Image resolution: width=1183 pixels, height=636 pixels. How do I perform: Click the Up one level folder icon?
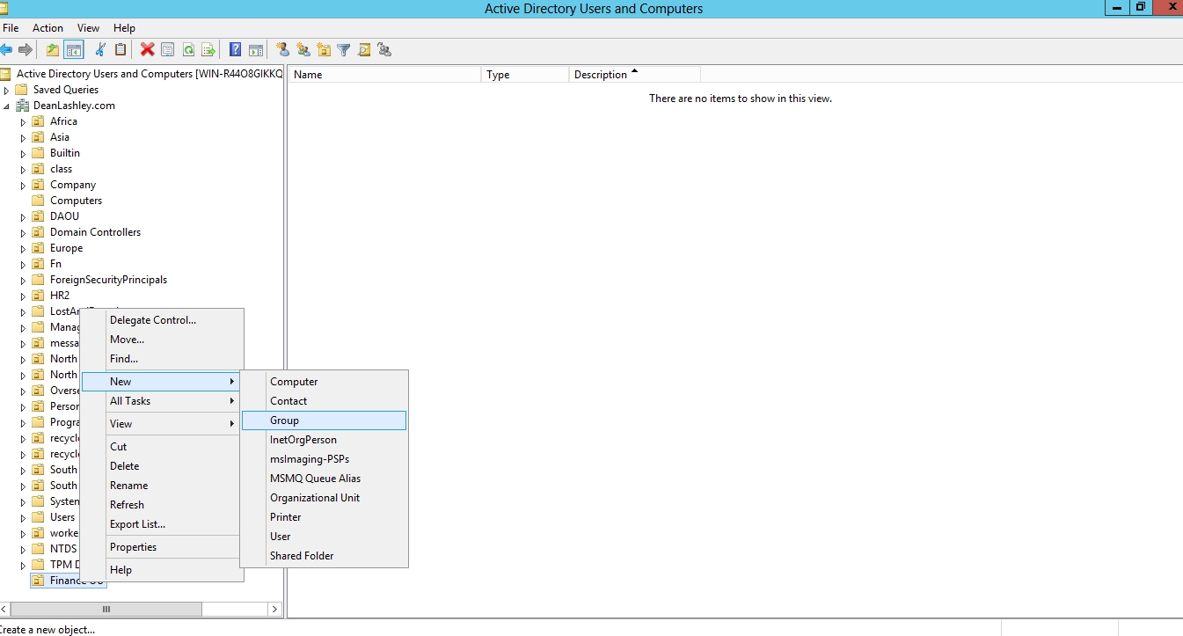coord(53,50)
